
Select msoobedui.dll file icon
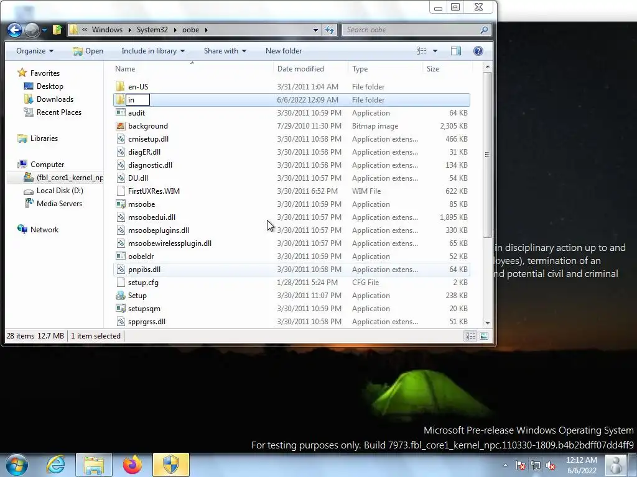pyautogui.click(x=120, y=217)
